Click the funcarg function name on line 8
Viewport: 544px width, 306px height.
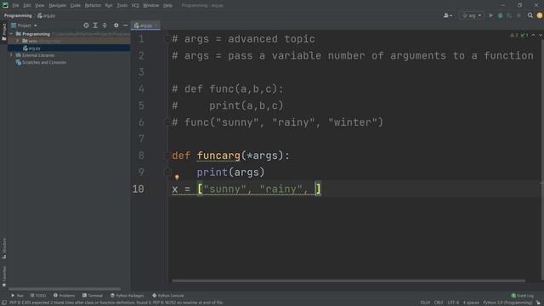pyautogui.click(x=218, y=156)
